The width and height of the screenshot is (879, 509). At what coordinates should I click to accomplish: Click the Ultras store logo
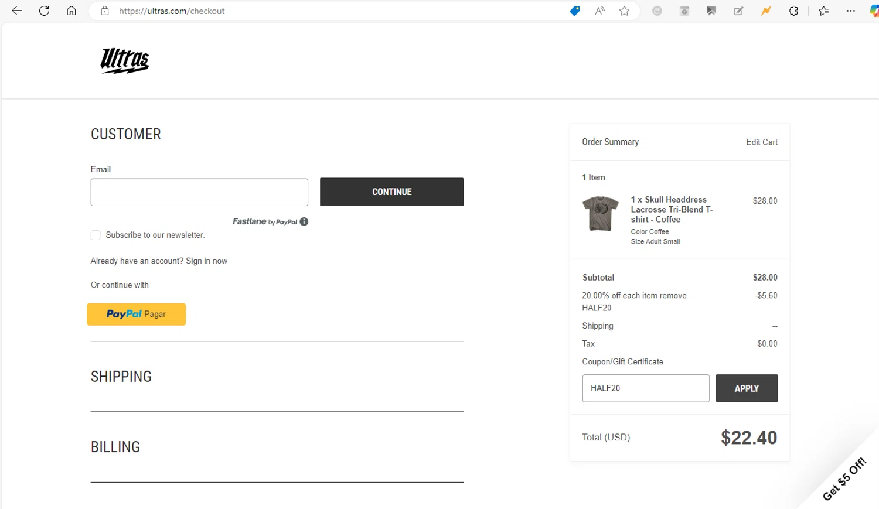pyautogui.click(x=125, y=61)
